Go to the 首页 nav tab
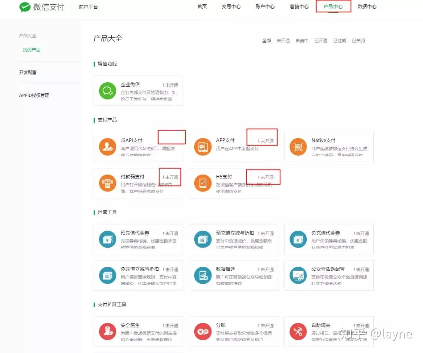 (x=202, y=7)
